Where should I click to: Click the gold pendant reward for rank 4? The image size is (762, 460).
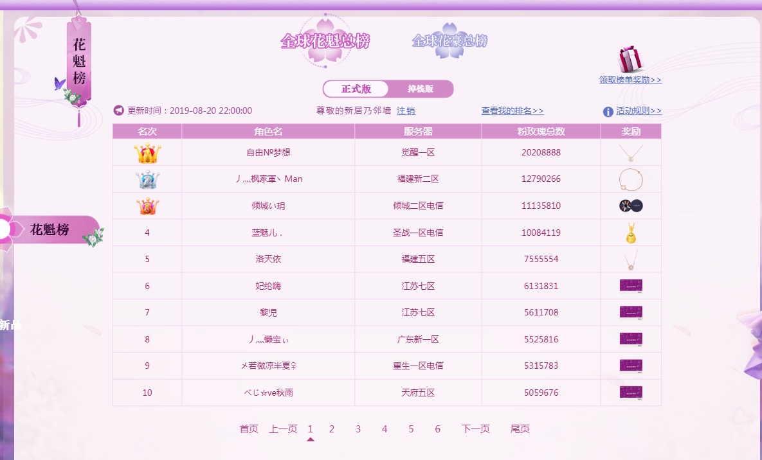tap(631, 233)
